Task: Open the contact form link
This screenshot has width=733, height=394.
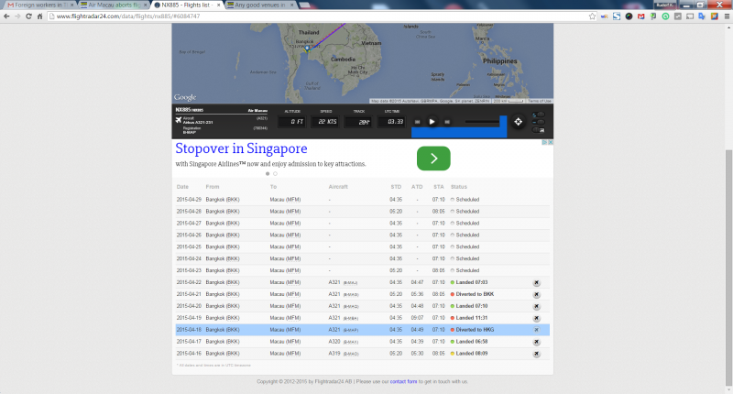Action: coord(403,382)
